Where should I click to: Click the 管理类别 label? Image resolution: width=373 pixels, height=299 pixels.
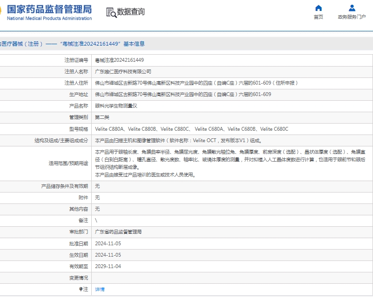[x=78, y=117]
